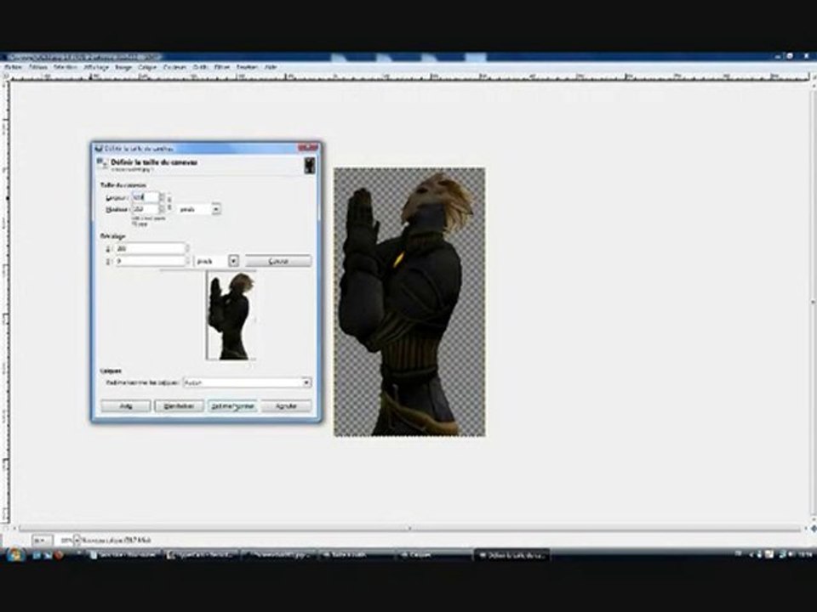Image resolution: width=817 pixels, height=612 pixels.
Task: Click the Hauteur spinner arrows
Action: (162, 209)
